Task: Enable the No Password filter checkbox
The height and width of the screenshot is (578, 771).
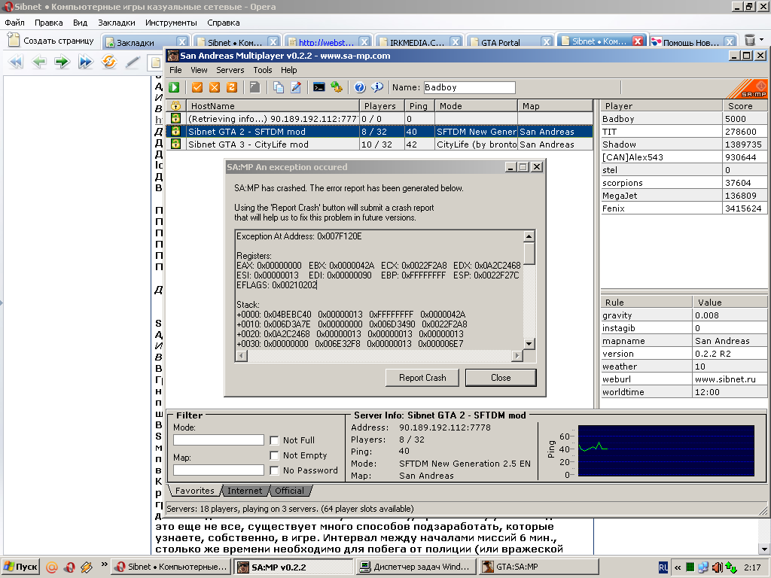Action: [x=274, y=471]
